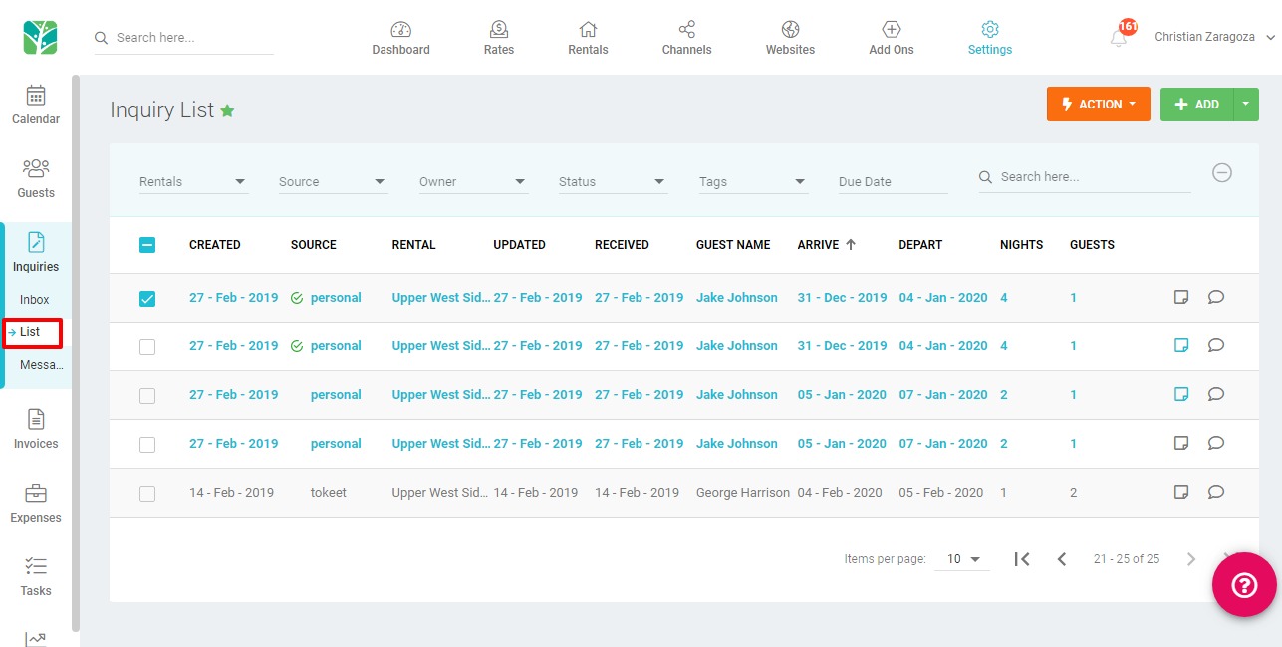Select Inquiries in the sidebar

tap(36, 253)
